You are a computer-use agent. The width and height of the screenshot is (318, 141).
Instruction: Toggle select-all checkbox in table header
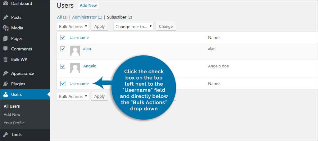click(x=63, y=37)
